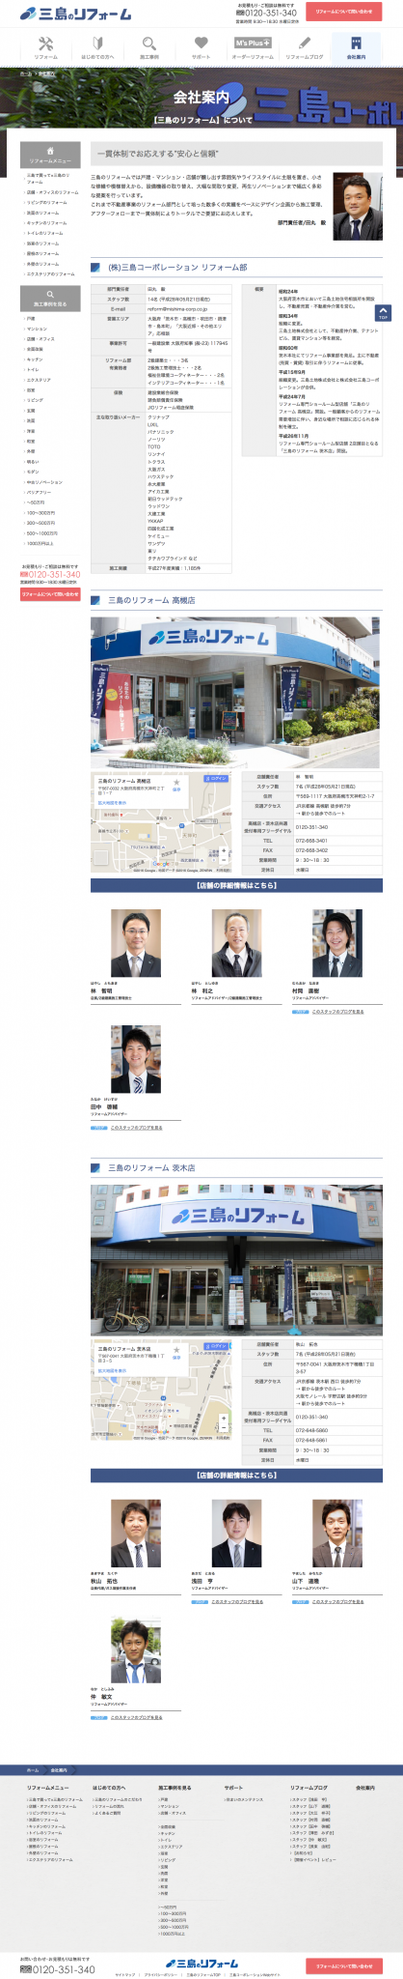The height and width of the screenshot is (1979, 403).
Task: Select the 会社案内 building icon tab
Action: click(x=356, y=46)
